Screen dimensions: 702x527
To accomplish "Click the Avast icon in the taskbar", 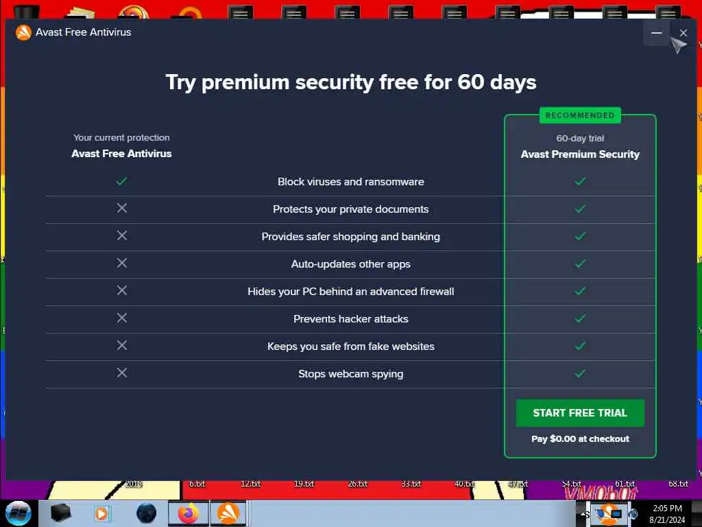I will pyautogui.click(x=228, y=513).
